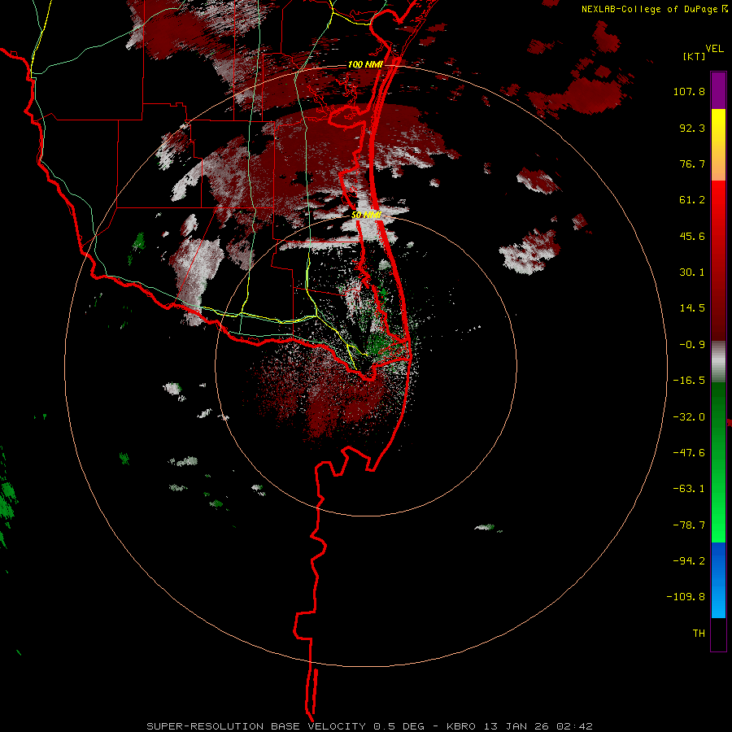Click the 13 JAN 26 02:42 timestamp
The width and height of the screenshot is (732, 732).
pyautogui.click(x=538, y=726)
